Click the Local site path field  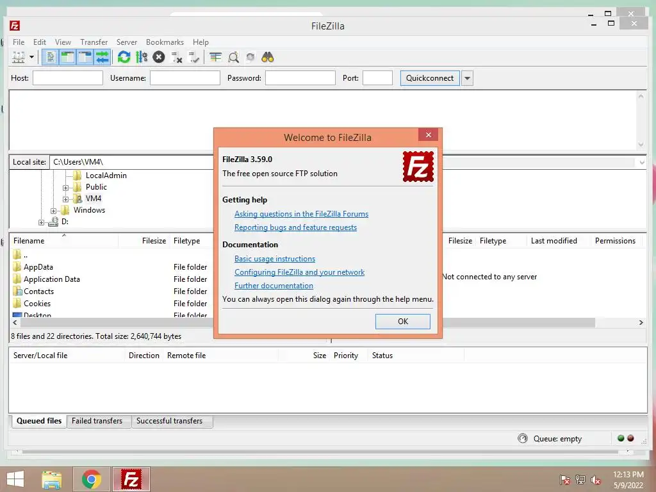point(132,162)
